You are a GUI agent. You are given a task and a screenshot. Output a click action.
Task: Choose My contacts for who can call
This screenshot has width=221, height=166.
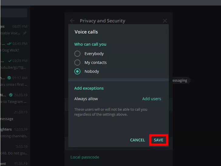78,63
